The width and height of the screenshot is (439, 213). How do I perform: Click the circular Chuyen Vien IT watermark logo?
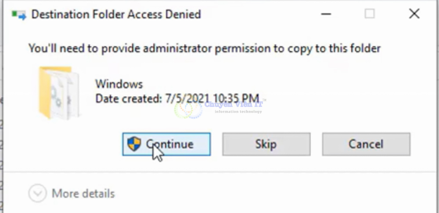[188, 108]
